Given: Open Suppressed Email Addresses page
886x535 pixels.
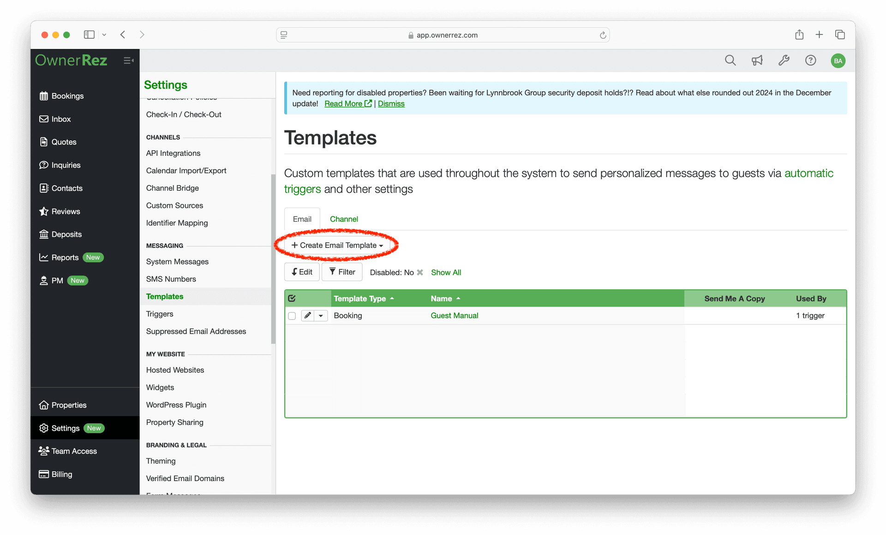Looking at the screenshot, I should 196,331.
